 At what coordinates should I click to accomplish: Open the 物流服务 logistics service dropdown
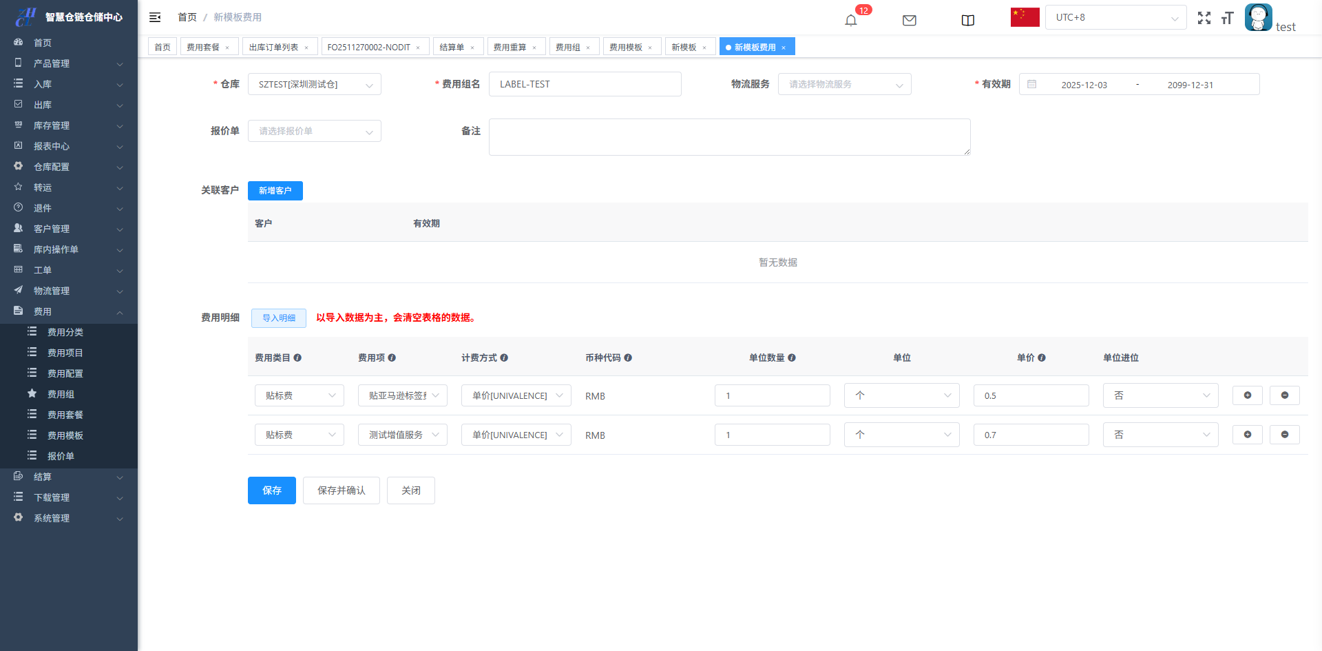844,85
